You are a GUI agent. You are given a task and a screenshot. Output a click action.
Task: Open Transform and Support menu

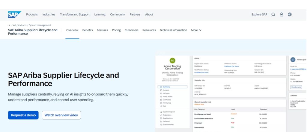(x=75, y=14)
